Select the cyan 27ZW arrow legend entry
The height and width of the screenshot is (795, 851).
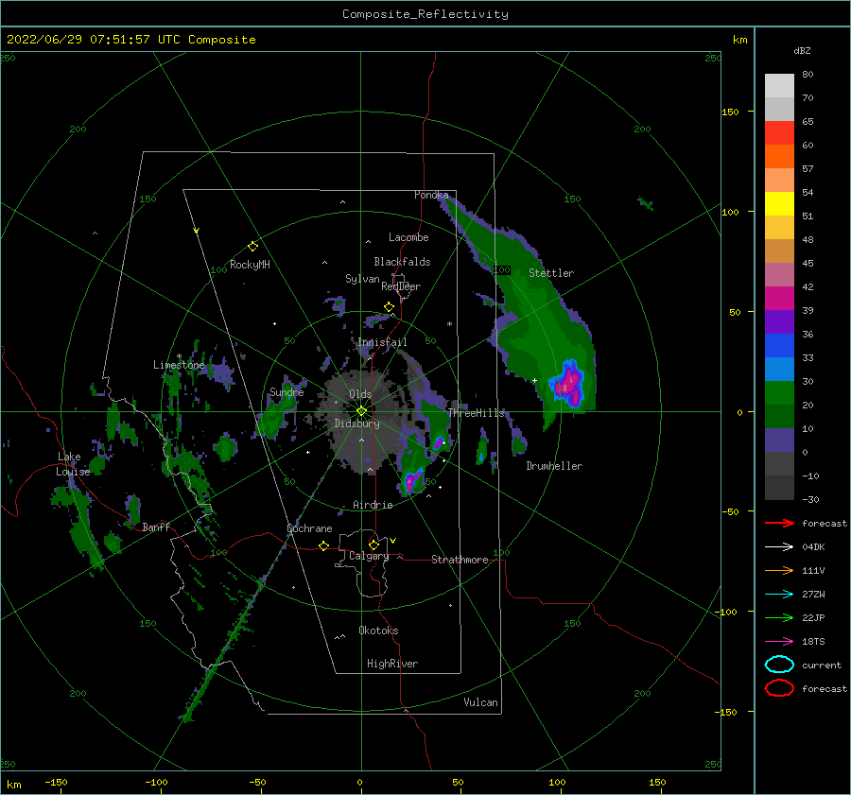pos(779,595)
